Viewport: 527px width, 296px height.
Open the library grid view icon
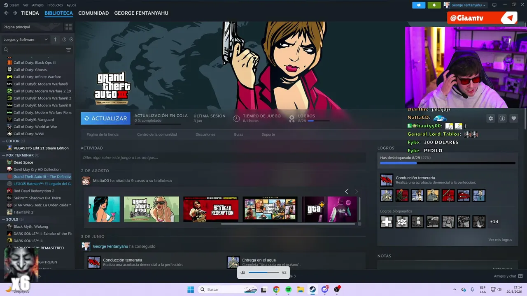(x=68, y=27)
